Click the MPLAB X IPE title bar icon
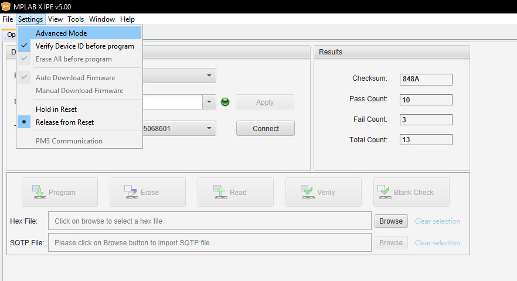517x281 pixels. tap(6, 6)
